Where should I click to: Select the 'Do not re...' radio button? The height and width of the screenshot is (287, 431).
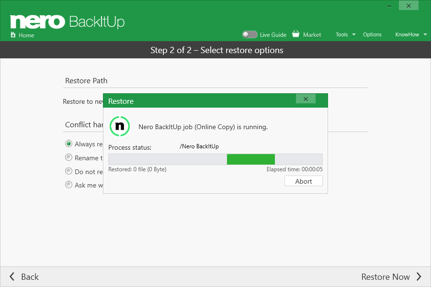pos(68,171)
